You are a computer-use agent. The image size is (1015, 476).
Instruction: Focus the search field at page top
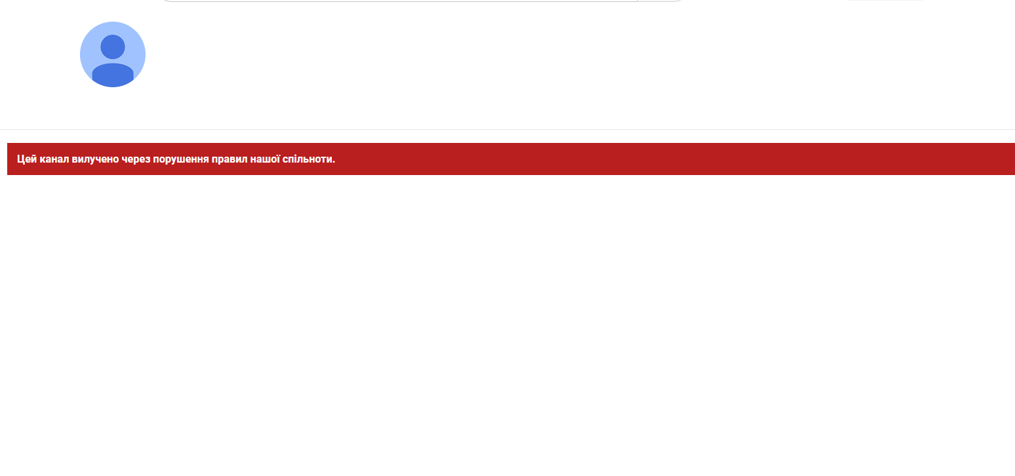pyautogui.click(x=399, y=1)
